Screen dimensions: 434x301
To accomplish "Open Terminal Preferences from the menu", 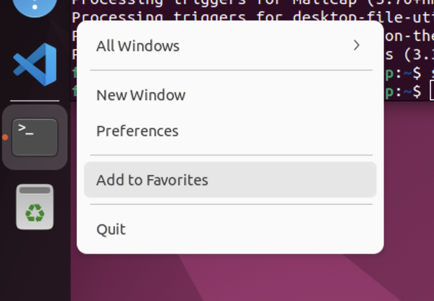I will pyautogui.click(x=137, y=131).
